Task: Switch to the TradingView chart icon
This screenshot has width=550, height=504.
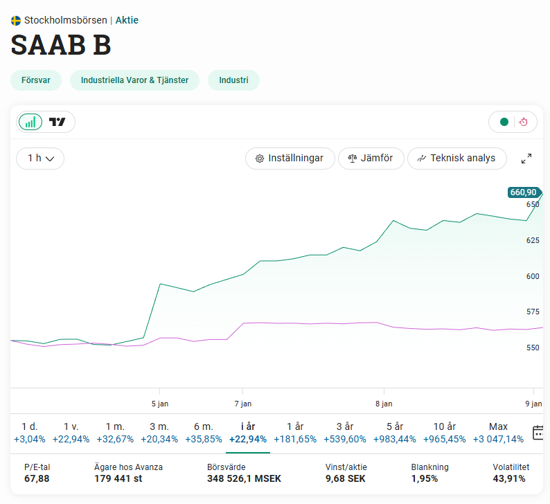Action: pos(57,122)
